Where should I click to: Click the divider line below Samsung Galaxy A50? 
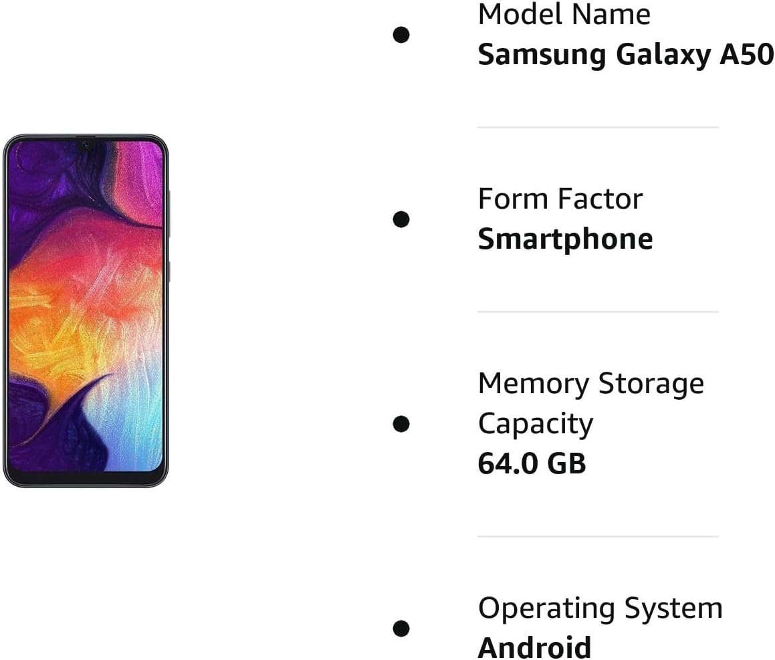click(x=598, y=127)
